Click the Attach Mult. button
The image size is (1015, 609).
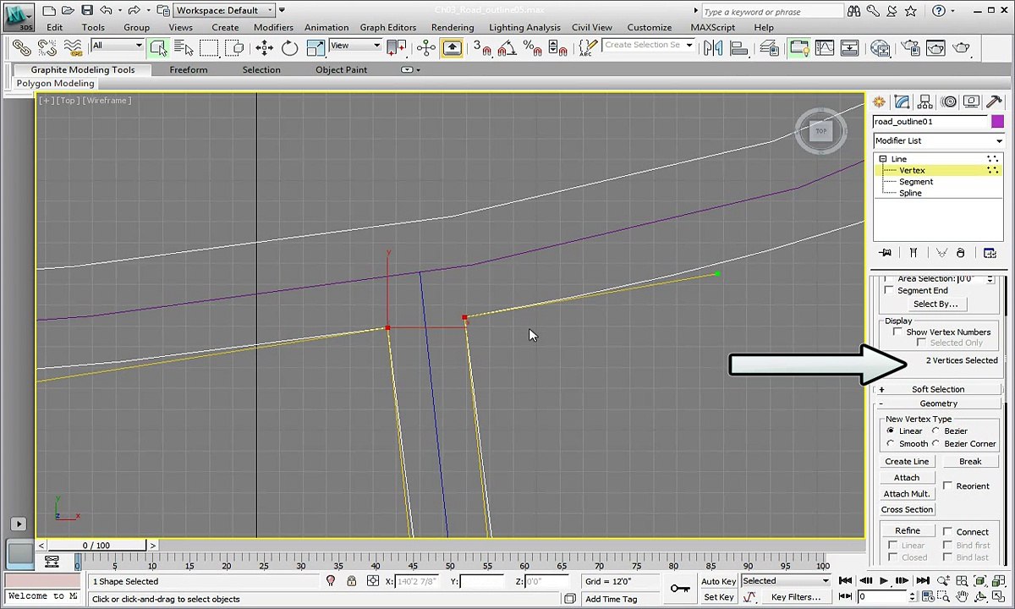[907, 494]
